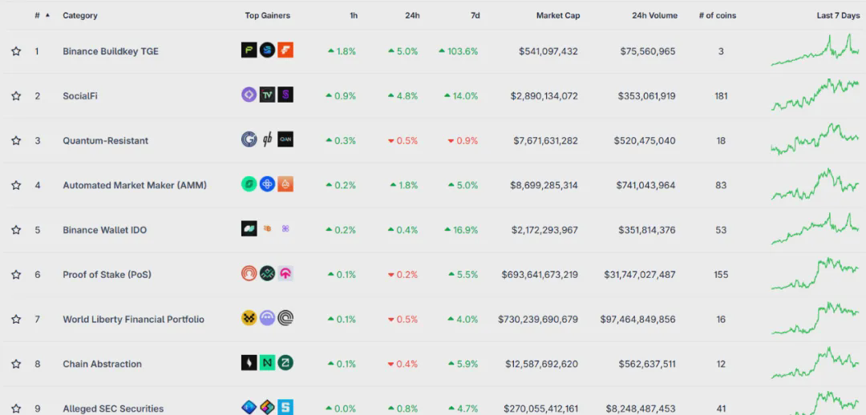Sort by 24h Volume column header
The width and height of the screenshot is (866, 415).
(654, 15)
